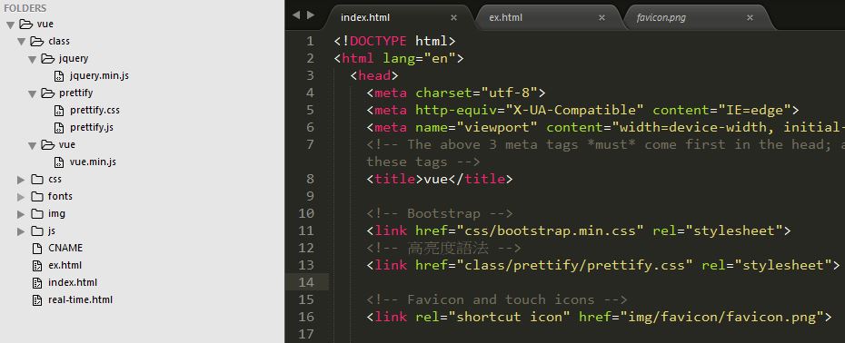Select the css folder label

[x=55, y=180]
